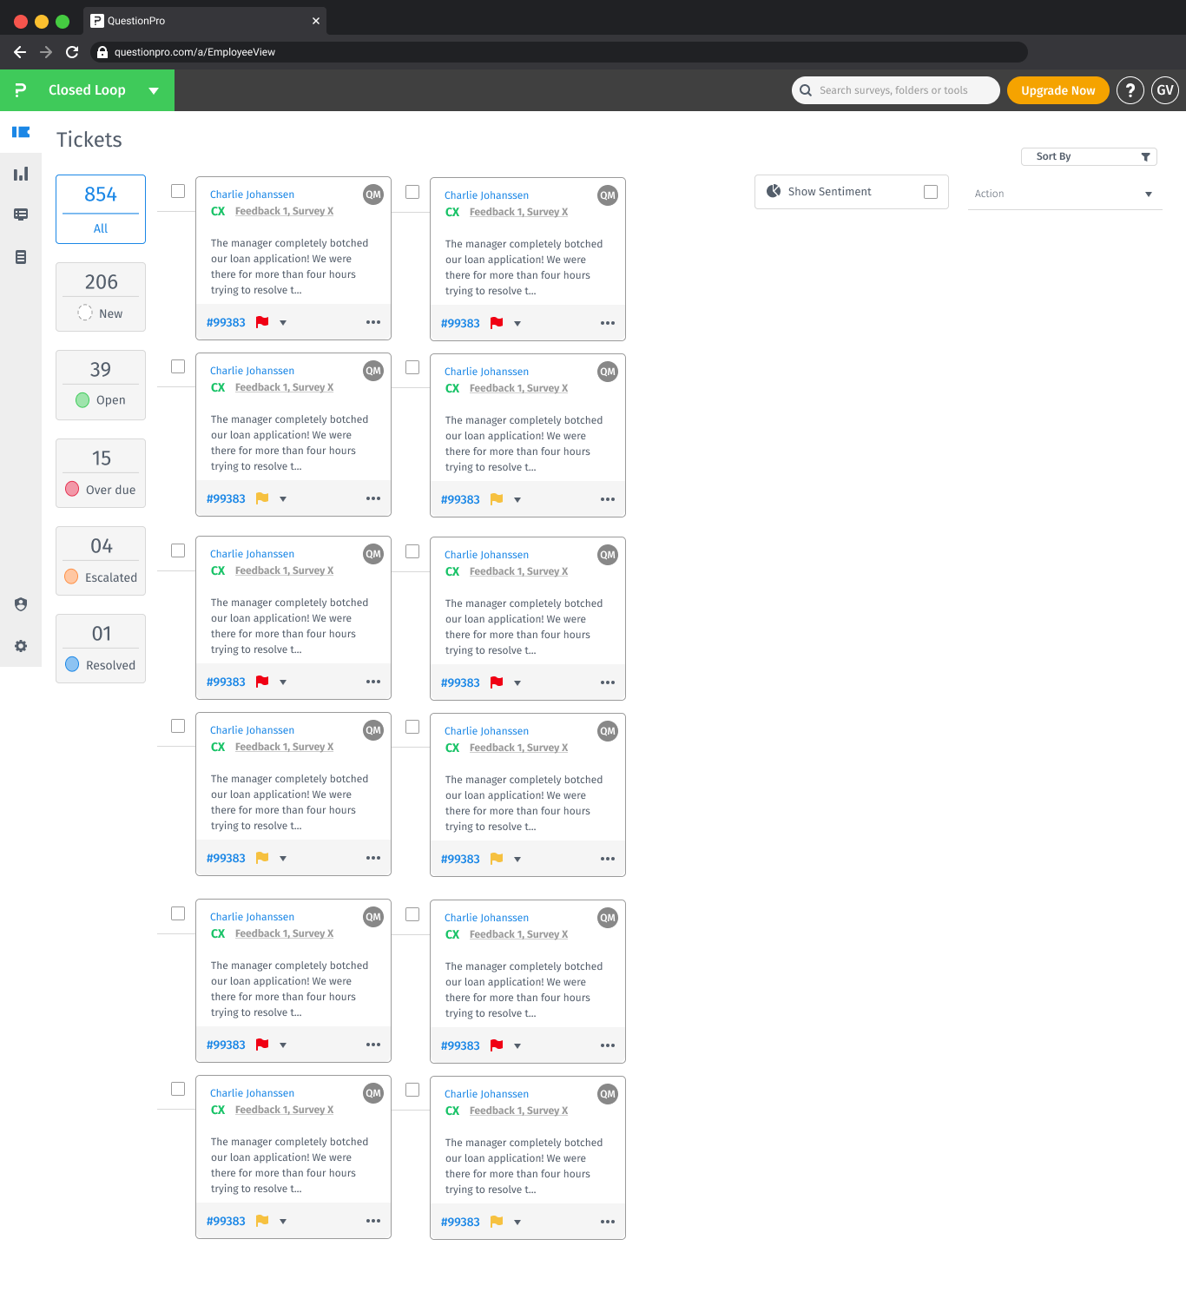Tick the checkbox for the first-row left ticket
1186x1292 pixels.
(178, 191)
